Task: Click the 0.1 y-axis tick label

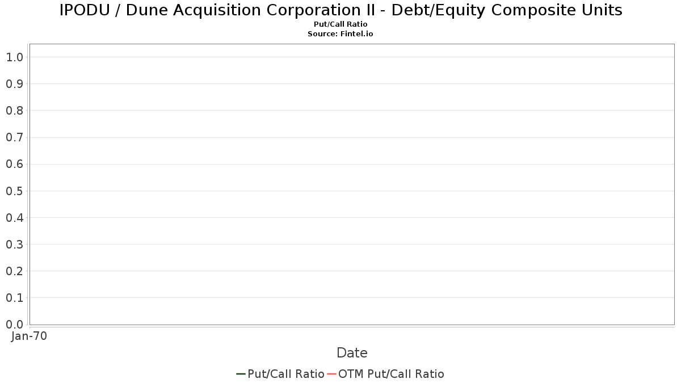Action: click(14, 298)
